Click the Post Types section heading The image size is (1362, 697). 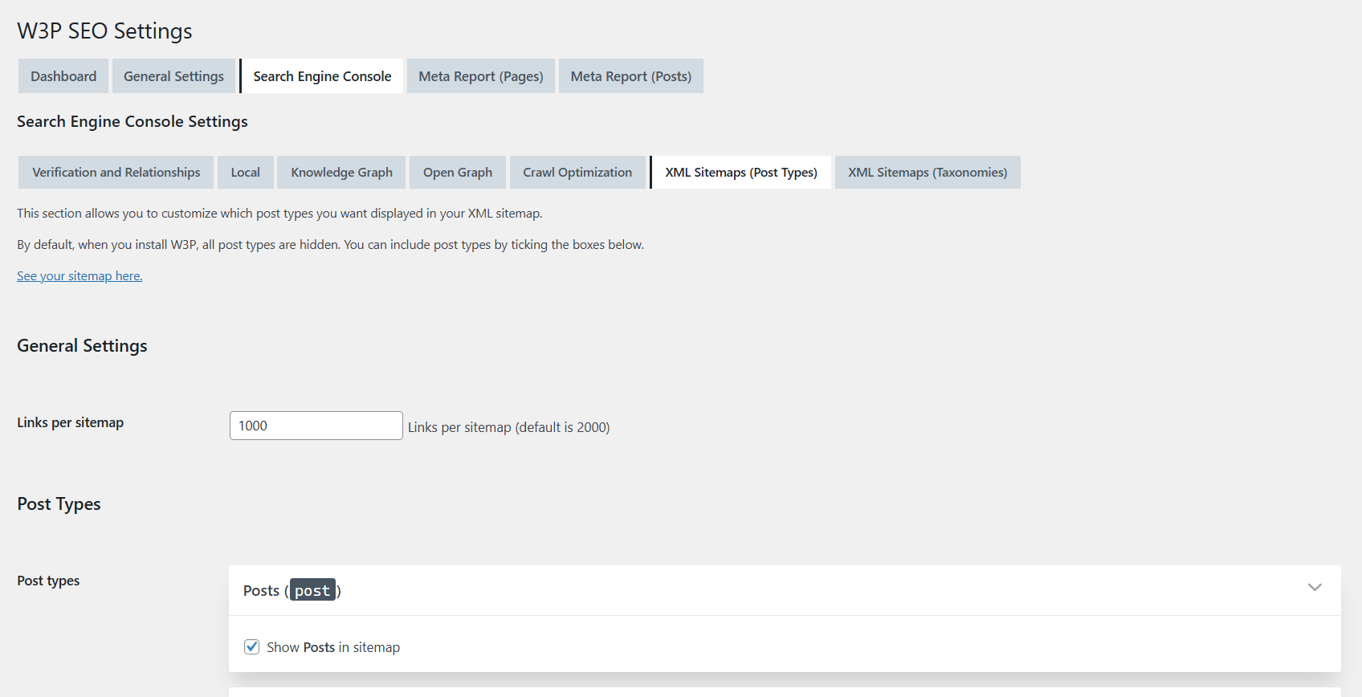[x=59, y=504]
